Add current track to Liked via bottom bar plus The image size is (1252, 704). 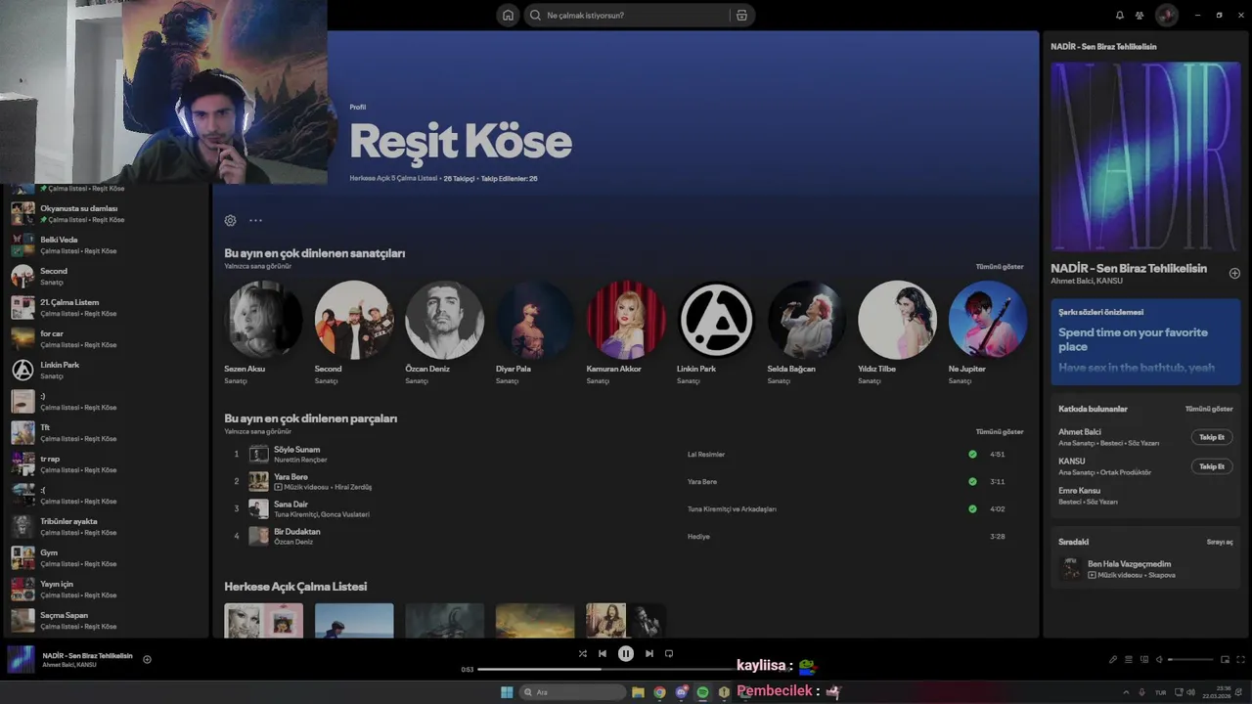click(x=147, y=659)
